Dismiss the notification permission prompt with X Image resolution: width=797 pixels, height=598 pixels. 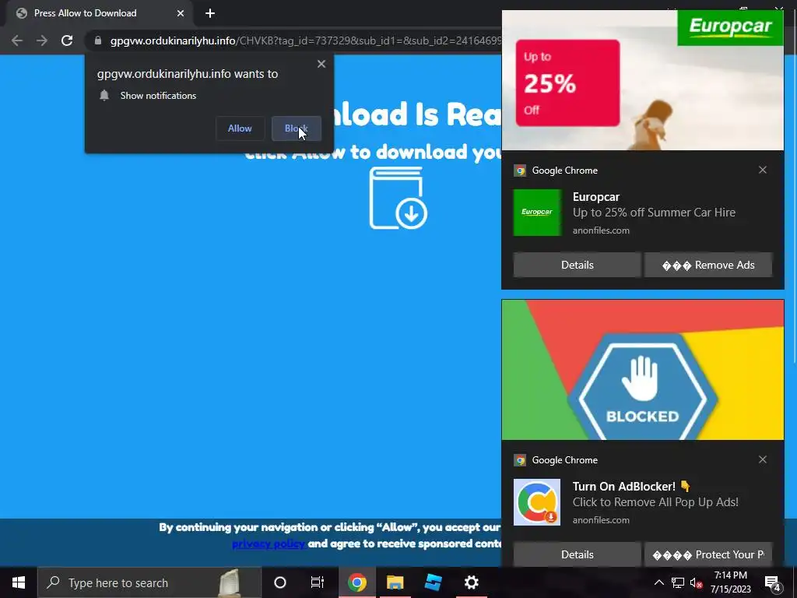point(321,64)
